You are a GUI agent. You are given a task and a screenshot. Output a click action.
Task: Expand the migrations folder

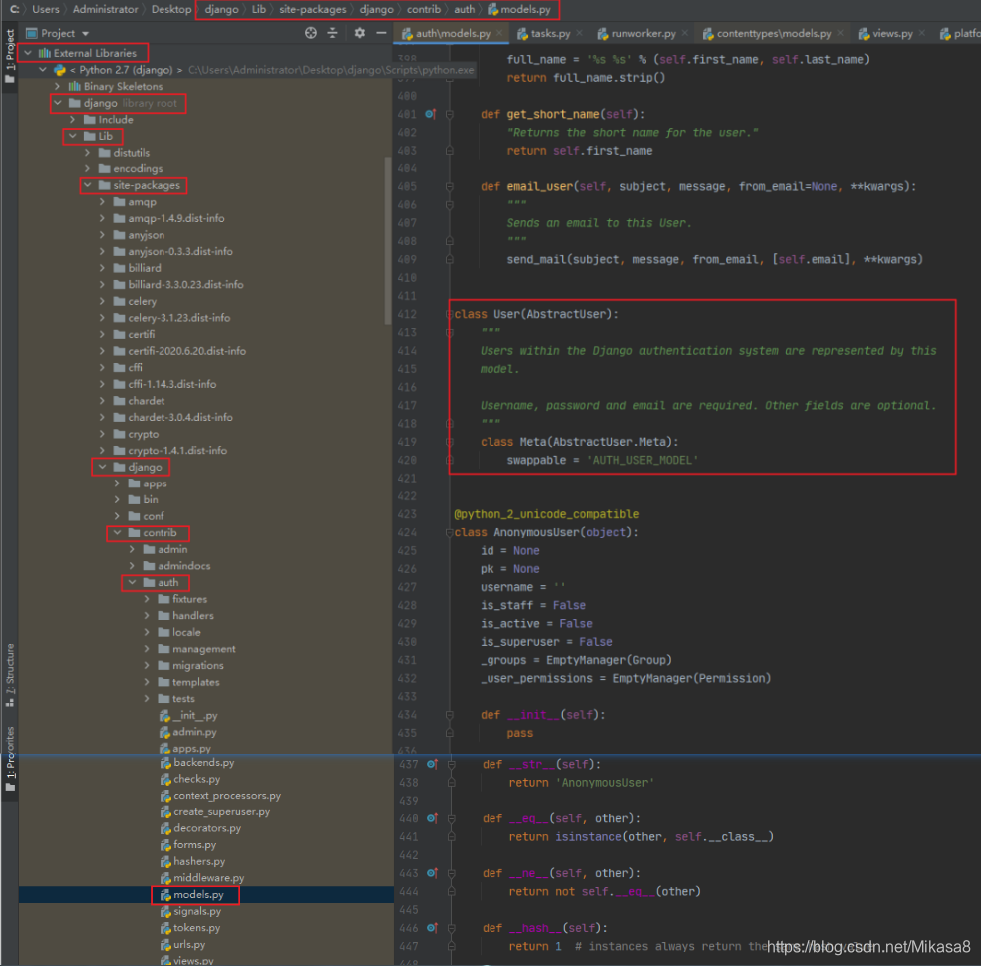point(147,665)
